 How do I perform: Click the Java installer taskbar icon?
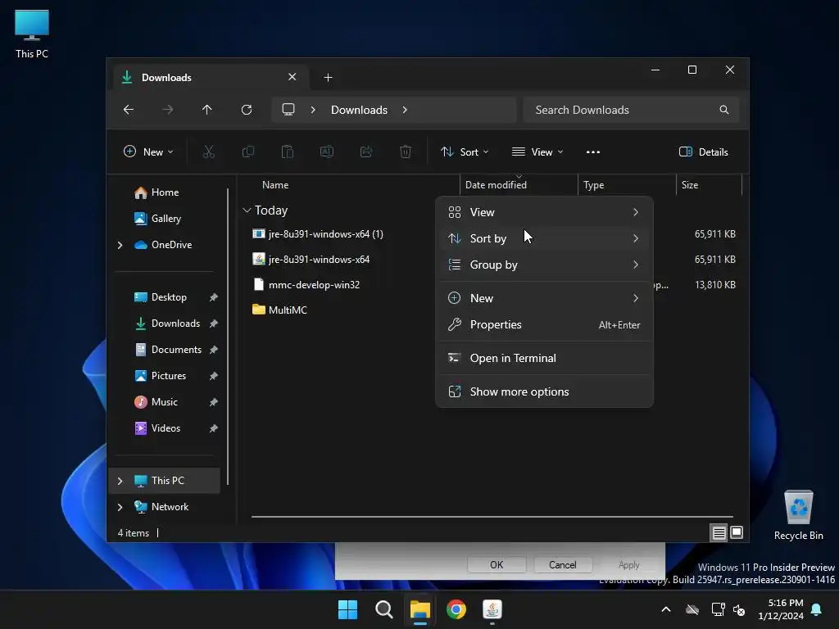coord(492,609)
